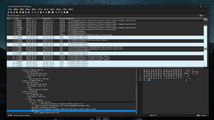Select packet 12 E-RABReleaseCommand row
This screenshot has width=214, height=120.
[x=105, y=40]
